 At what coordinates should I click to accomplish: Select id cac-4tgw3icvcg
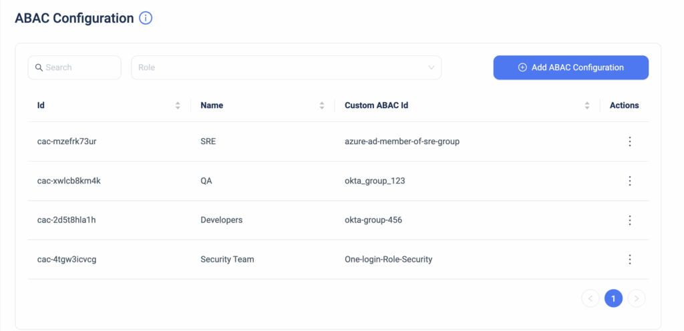click(x=67, y=260)
